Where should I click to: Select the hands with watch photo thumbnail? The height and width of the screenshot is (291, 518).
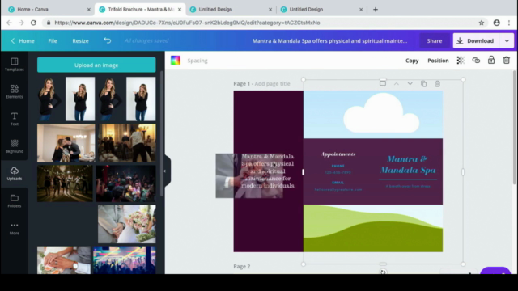coord(64,260)
